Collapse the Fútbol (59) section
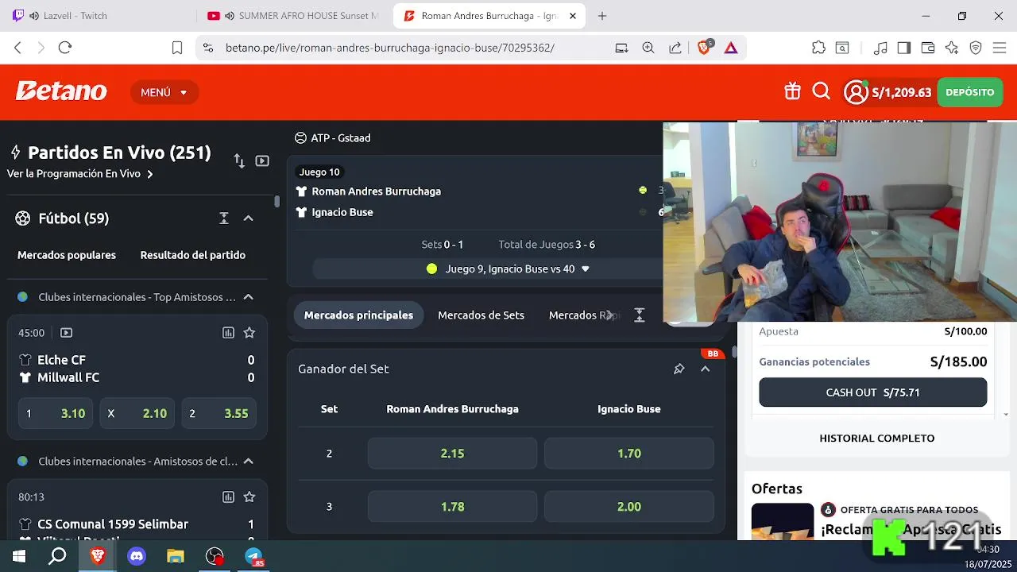The image size is (1017, 572). pyautogui.click(x=248, y=218)
